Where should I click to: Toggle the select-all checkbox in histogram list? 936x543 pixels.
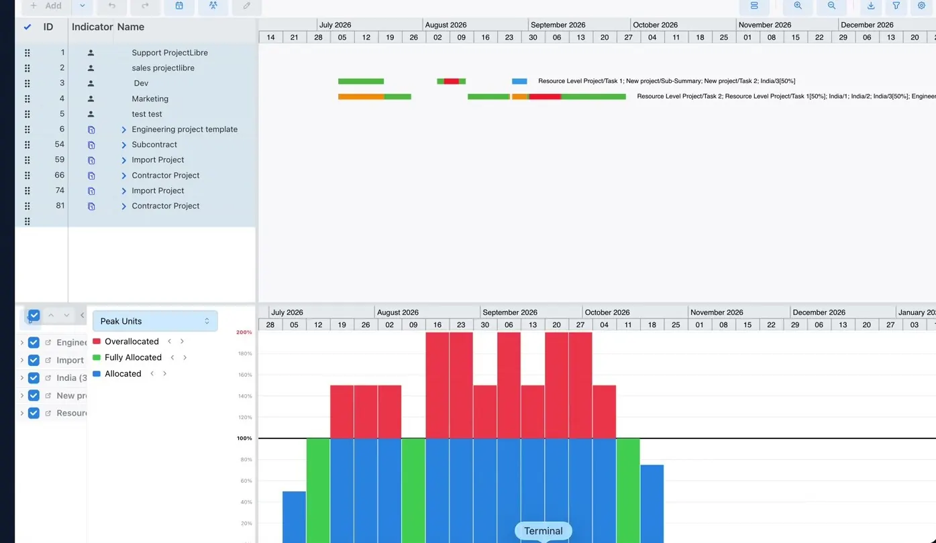(34, 315)
